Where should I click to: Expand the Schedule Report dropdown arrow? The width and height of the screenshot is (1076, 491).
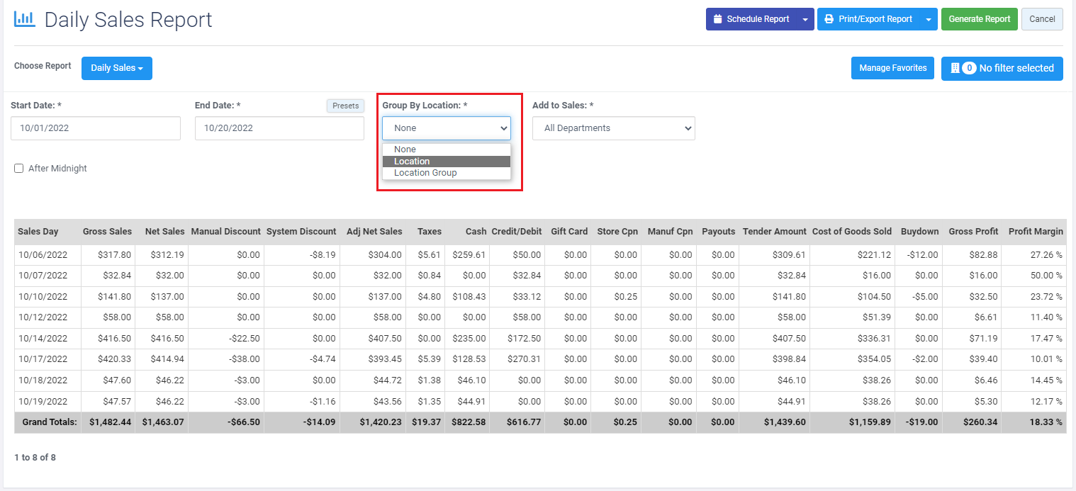coord(805,19)
